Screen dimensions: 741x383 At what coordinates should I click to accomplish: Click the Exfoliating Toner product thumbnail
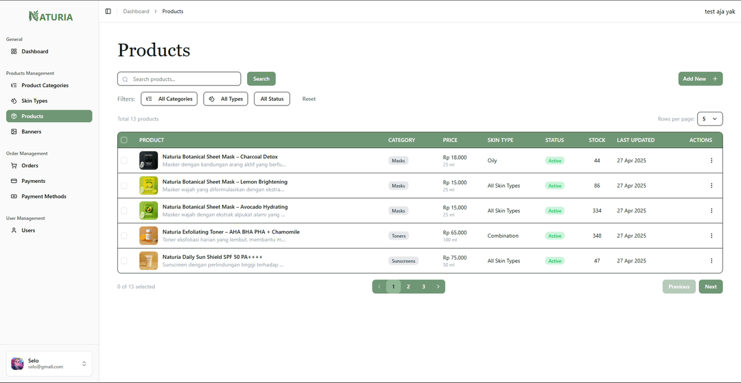point(148,236)
